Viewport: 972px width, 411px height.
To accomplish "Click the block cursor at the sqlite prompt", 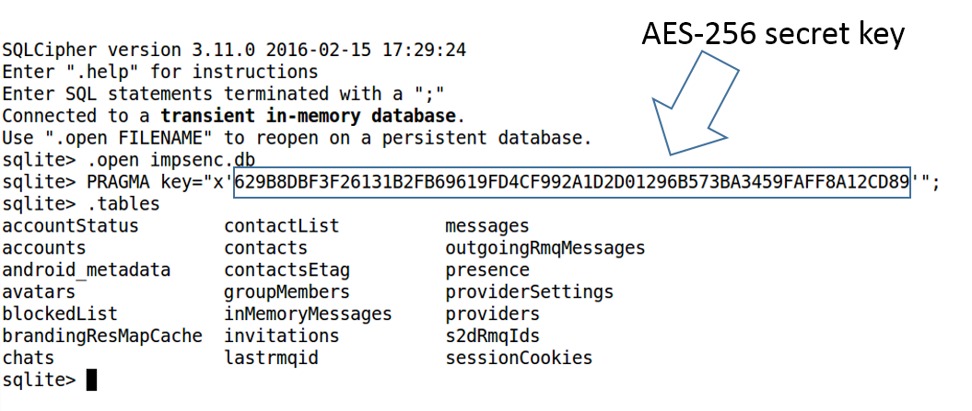I will [91, 380].
